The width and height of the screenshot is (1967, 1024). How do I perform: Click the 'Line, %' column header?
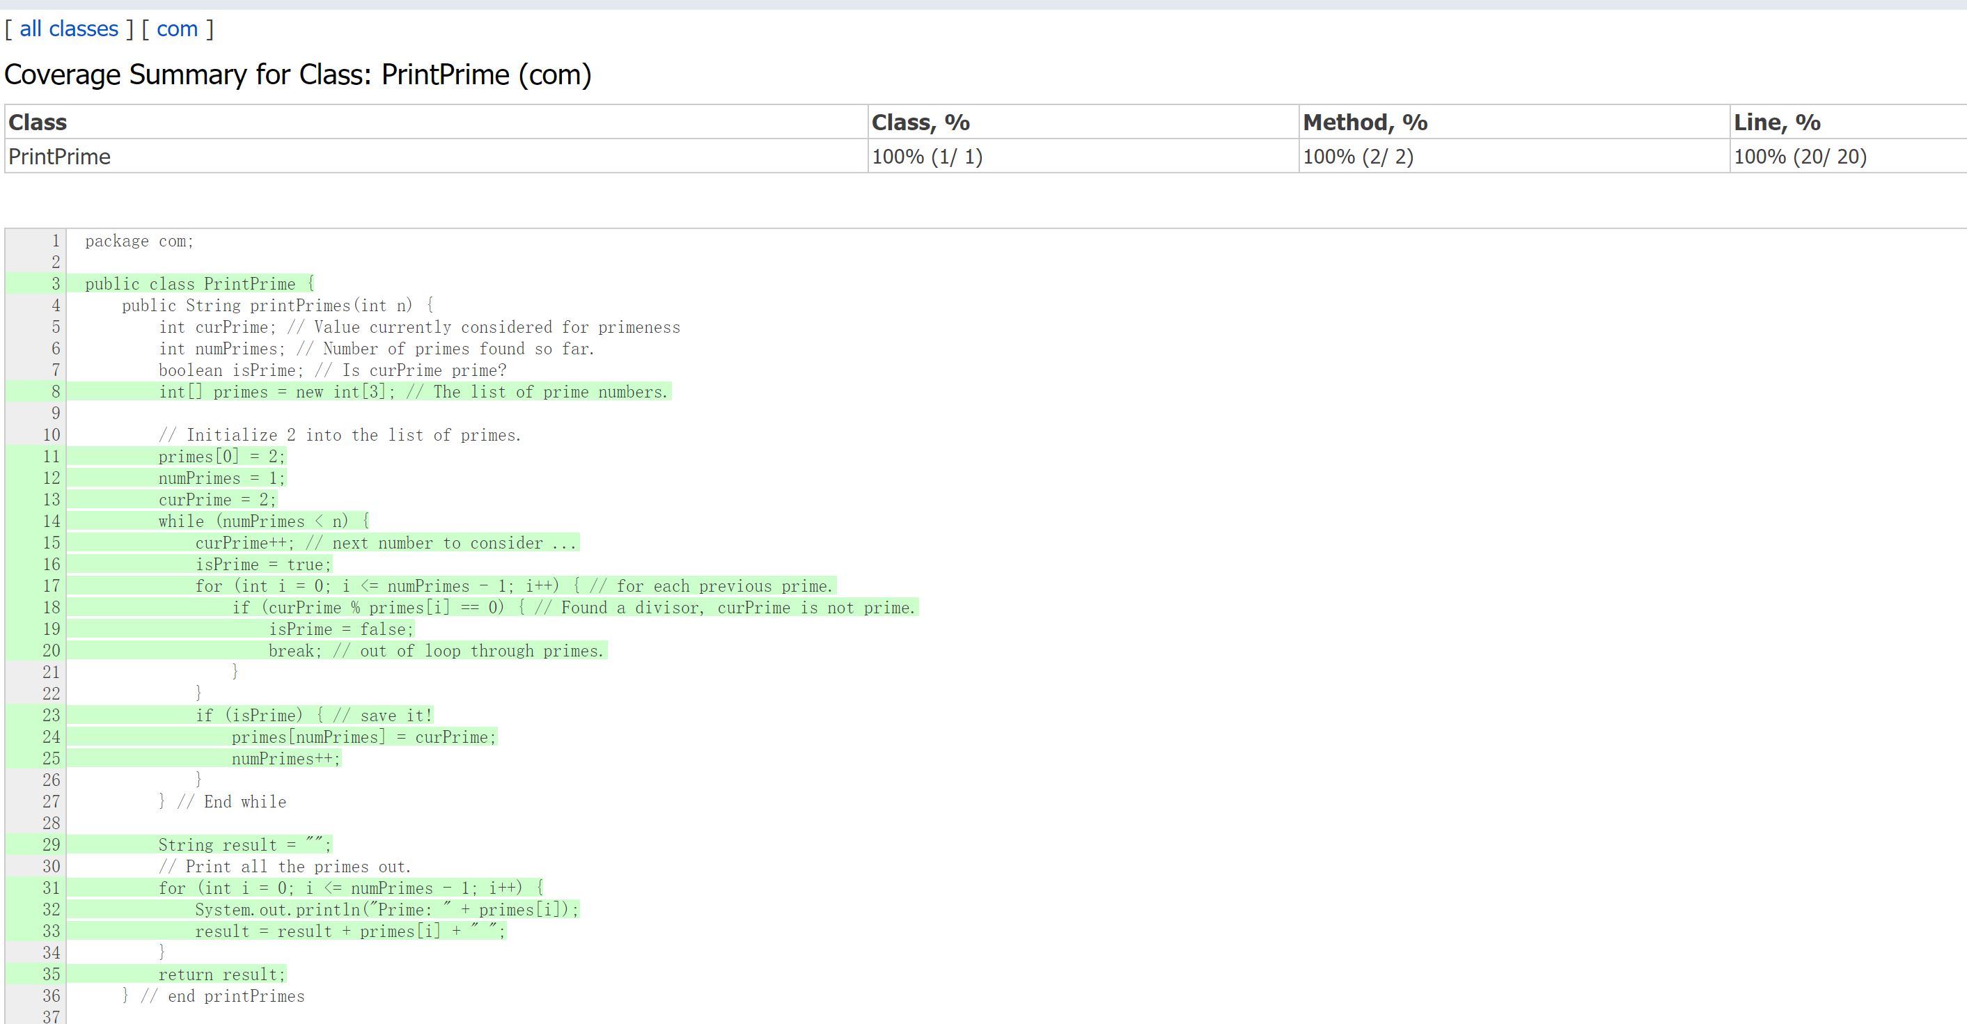pos(1777,123)
